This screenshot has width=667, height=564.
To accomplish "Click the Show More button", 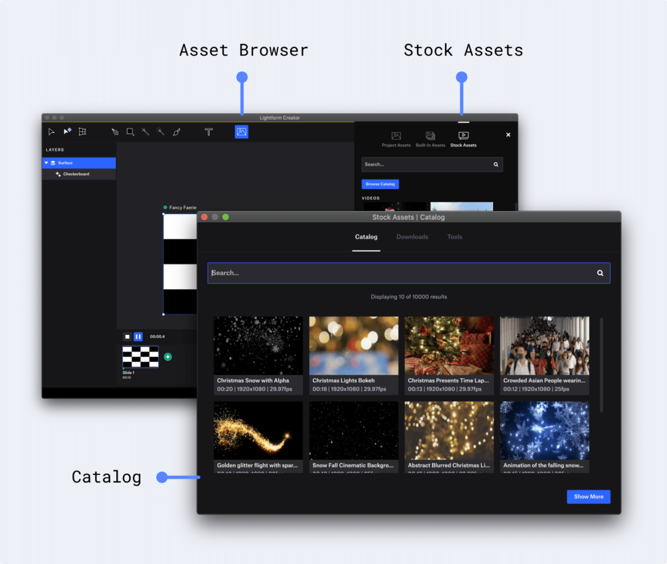I will coord(588,497).
